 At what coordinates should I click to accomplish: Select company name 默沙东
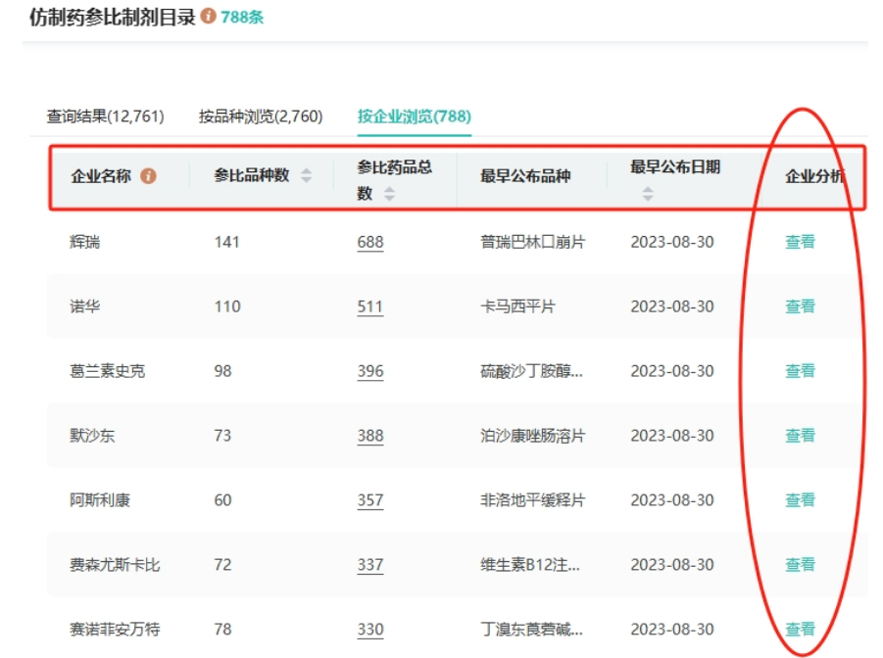pos(92,436)
